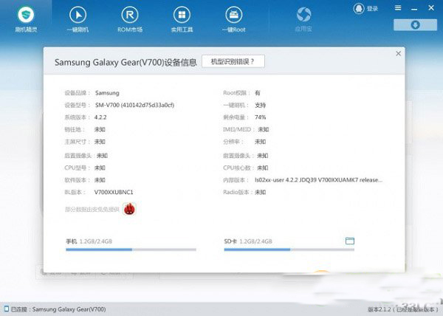The width and height of the screenshot is (443, 316).
Task: Click system version 4.2.2 value
Action: 100,117
